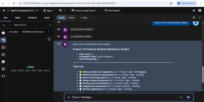
Task: Switch to the State tab
Action: [18, 18]
